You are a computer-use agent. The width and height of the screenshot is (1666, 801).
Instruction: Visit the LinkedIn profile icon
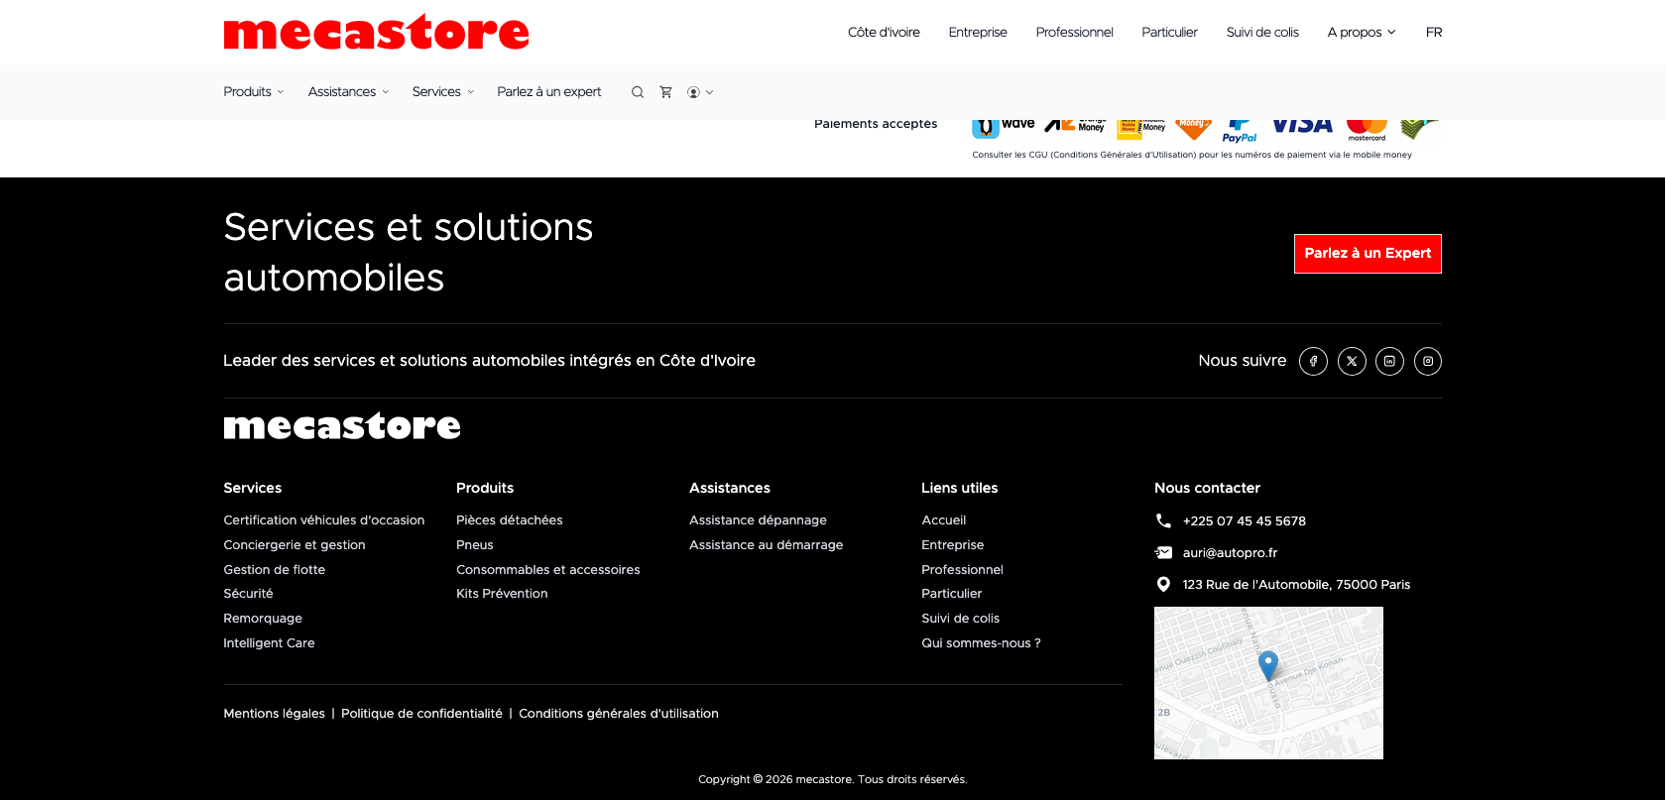[1389, 361]
